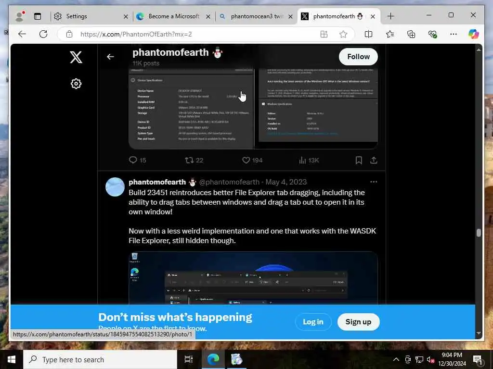Open the @phantomofearth handle link
This screenshot has width=493, height=369.
[x=229, y=182]
